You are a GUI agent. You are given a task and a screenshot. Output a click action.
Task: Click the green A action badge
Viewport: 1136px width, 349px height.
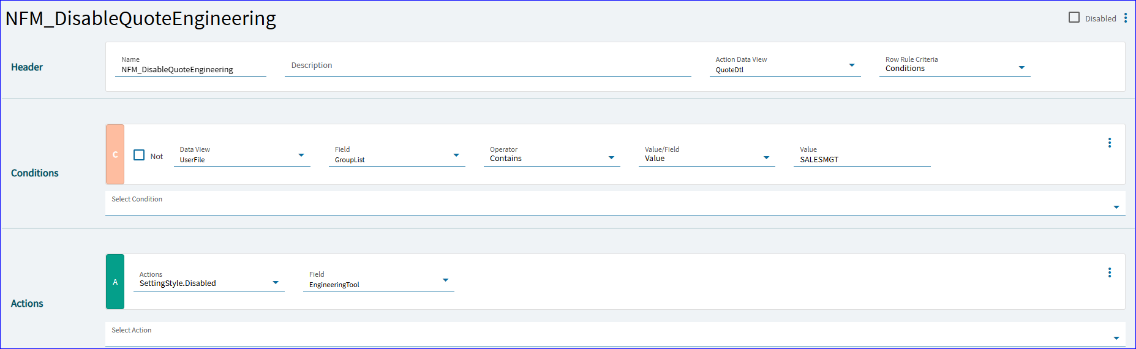(115, 282)
